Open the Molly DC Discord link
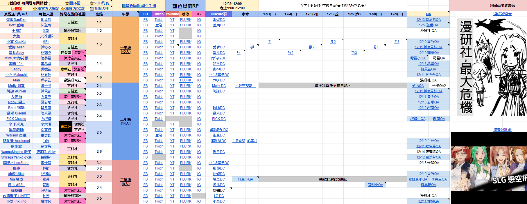527x204 pixels. pos(219,86)
